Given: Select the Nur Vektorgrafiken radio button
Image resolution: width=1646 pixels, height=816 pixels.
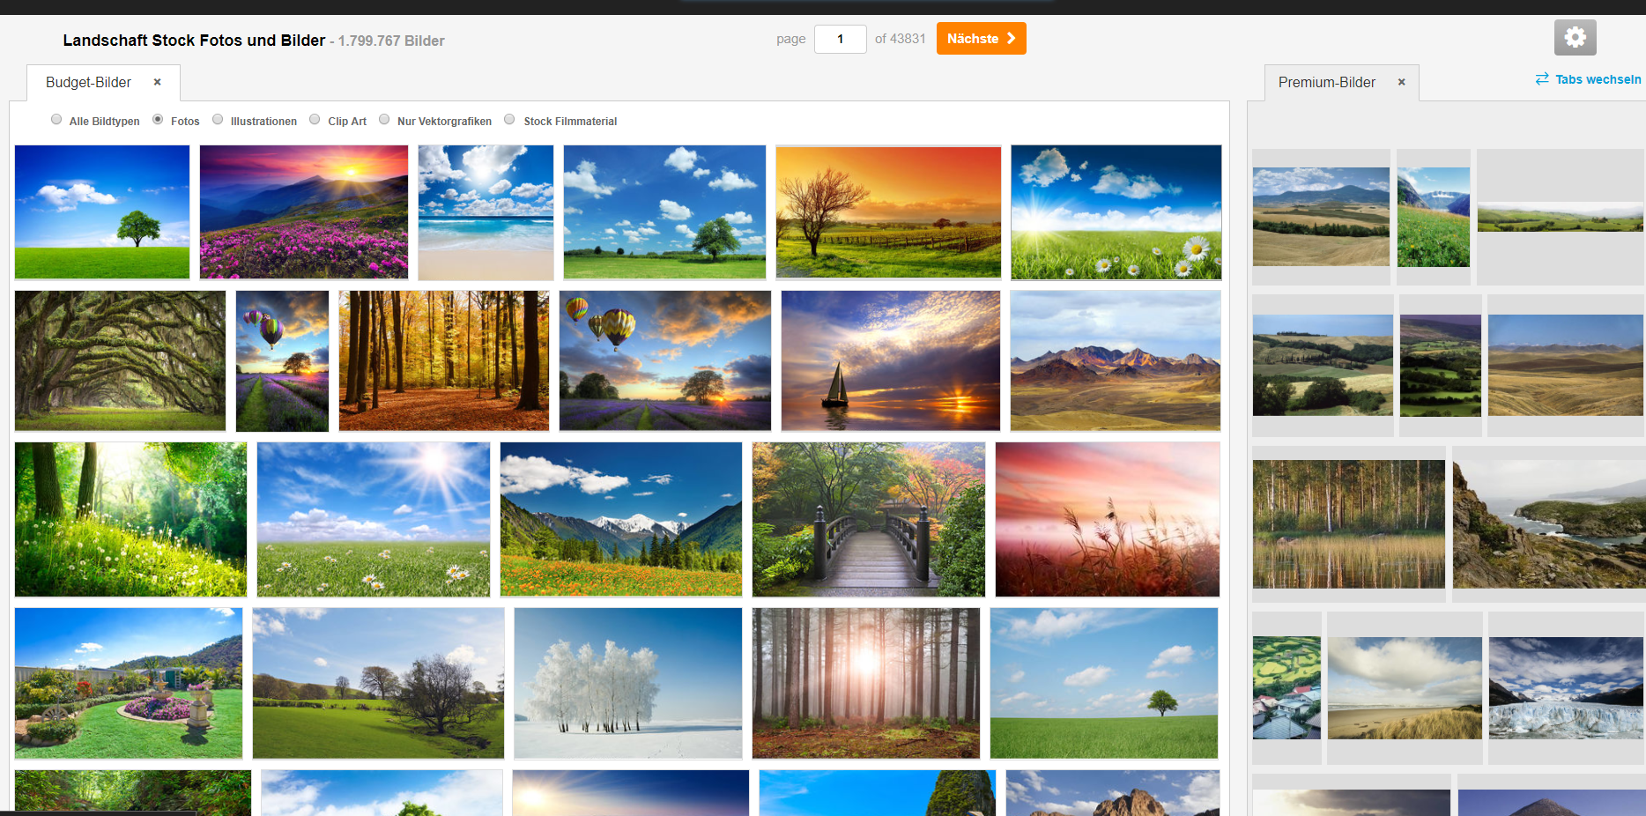Looking at the screenshot, I should [x=384, y=120].
